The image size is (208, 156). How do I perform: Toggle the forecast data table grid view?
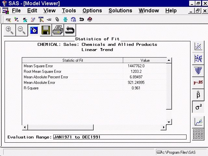(x=198, y=133)
